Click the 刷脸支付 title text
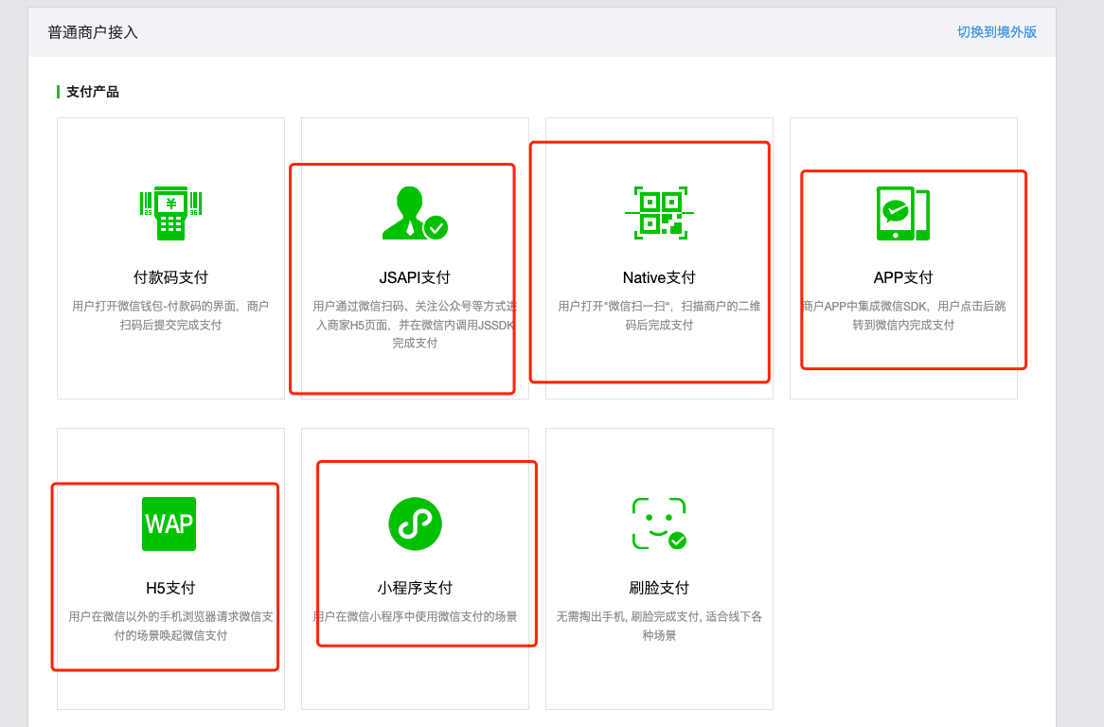This screenshot has width=1104, height=727. click(659, 588)
